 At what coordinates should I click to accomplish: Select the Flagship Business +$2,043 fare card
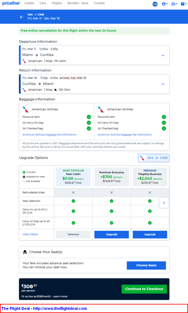click(150, 177)
